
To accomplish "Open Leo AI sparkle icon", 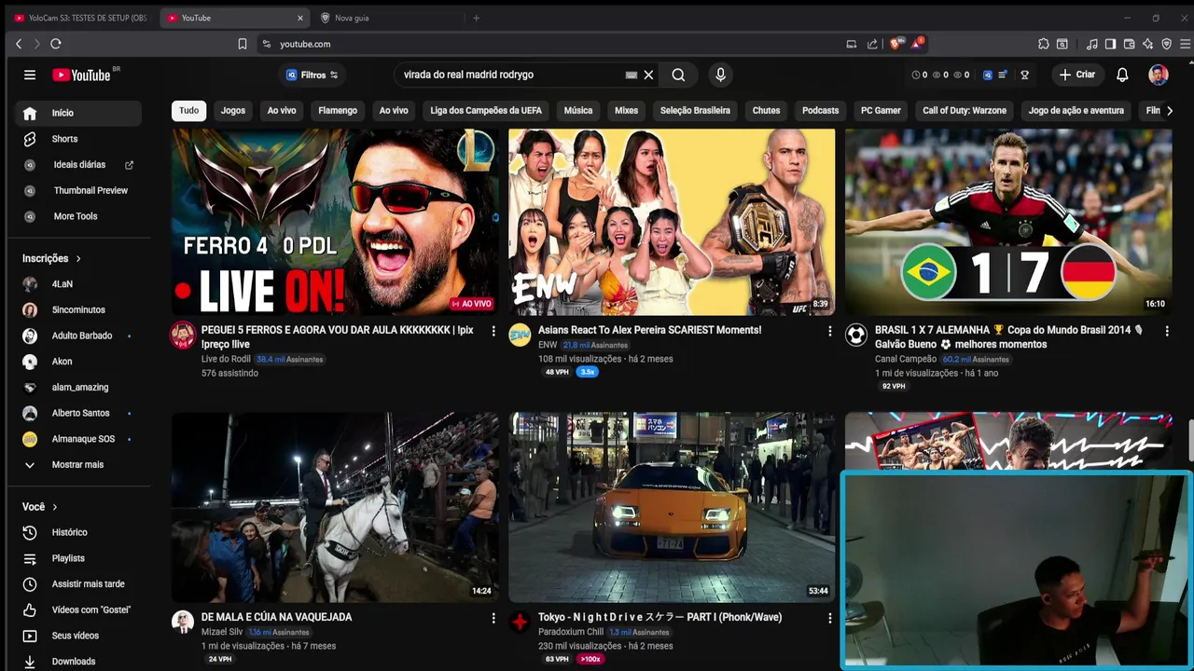I will click(1147, 44).
